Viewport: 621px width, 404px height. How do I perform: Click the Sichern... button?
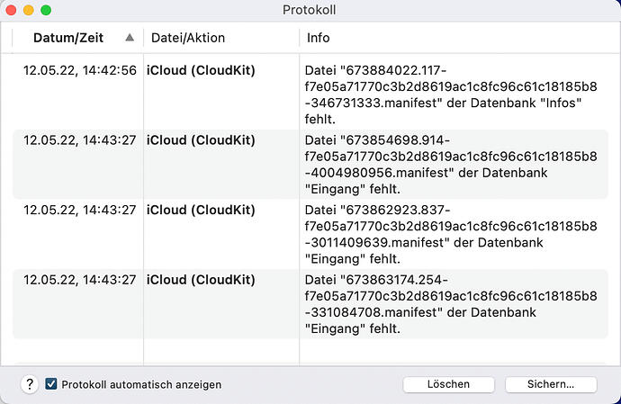(551, 384)
